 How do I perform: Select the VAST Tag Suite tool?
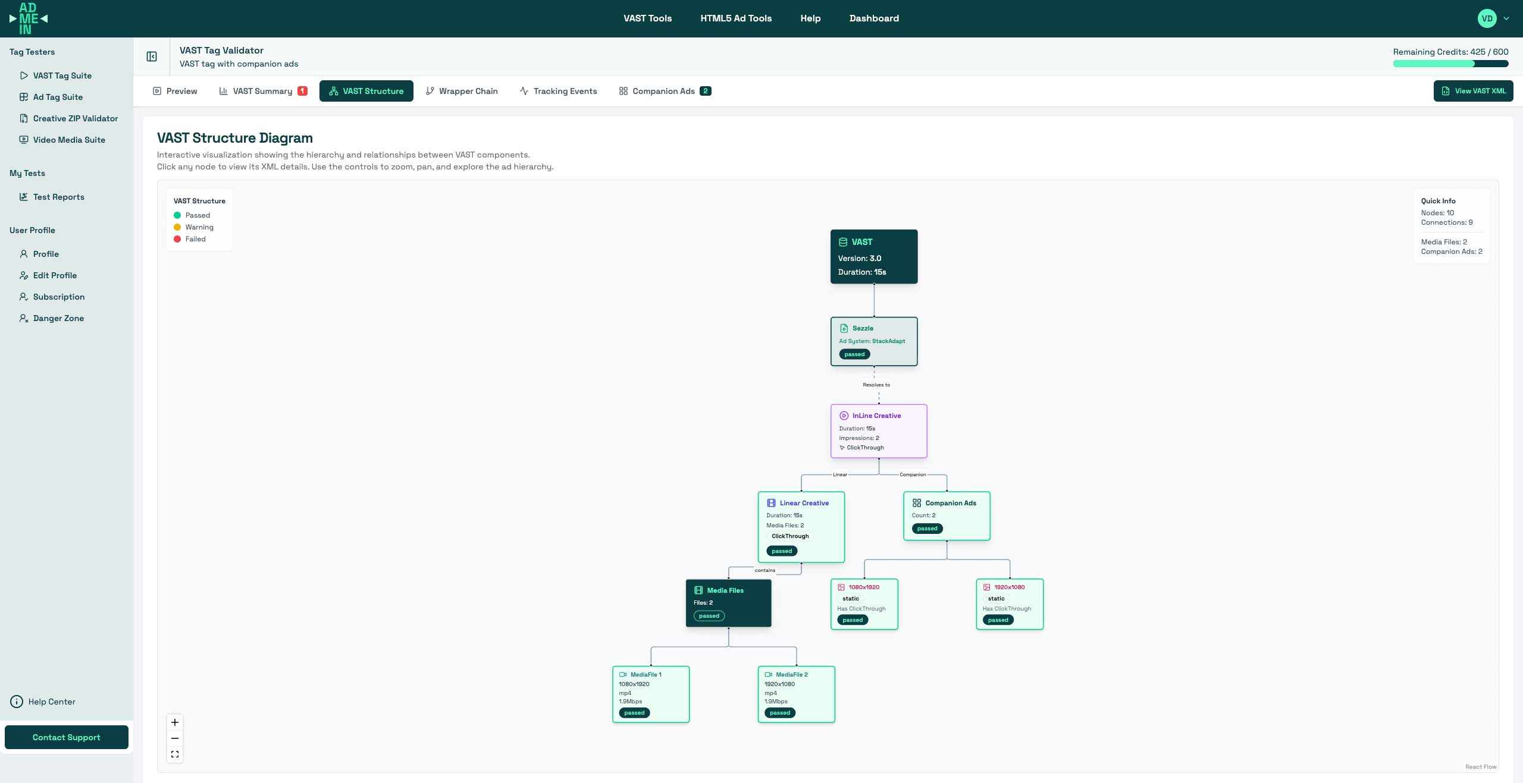tap(62, 76)
